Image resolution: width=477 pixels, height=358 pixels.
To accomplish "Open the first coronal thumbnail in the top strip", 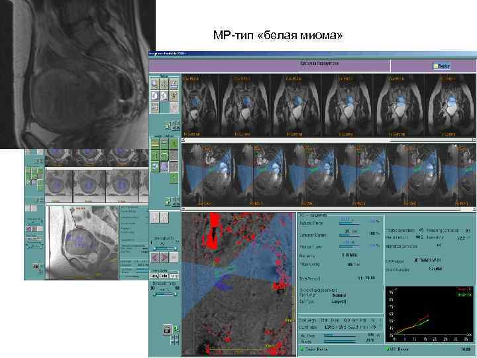I will point(201,105).
